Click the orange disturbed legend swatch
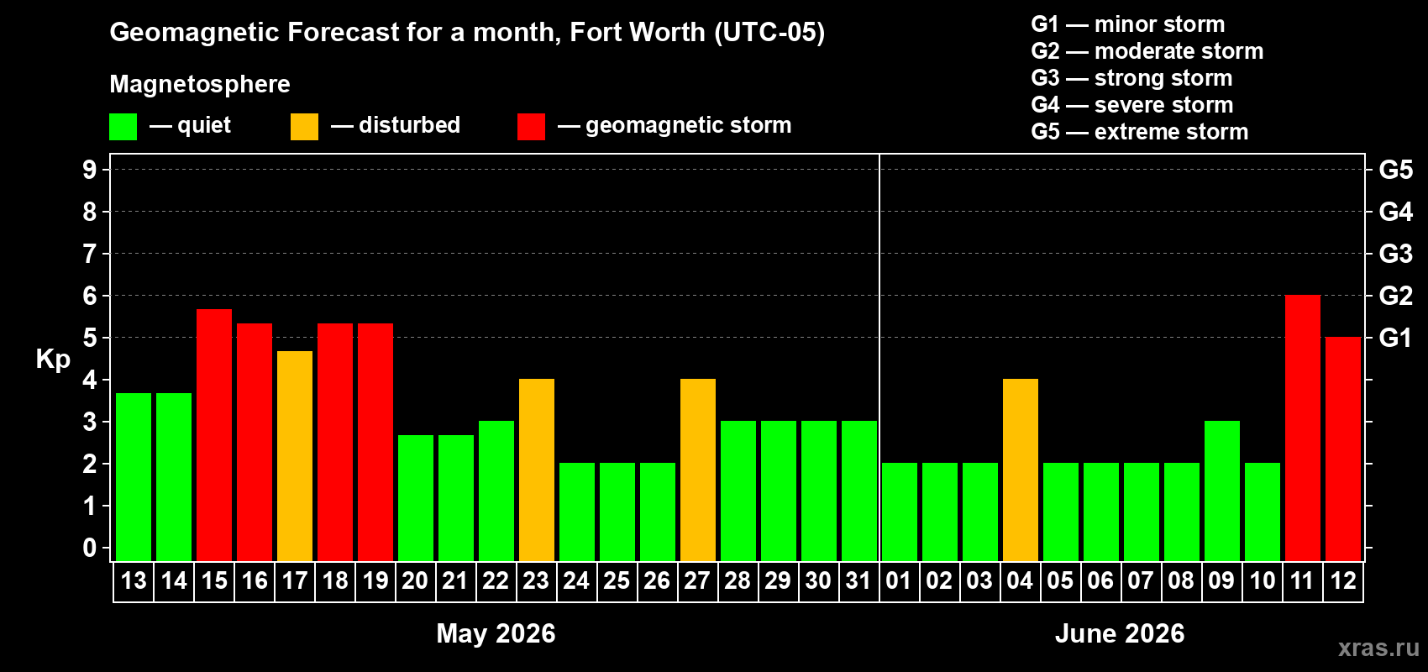 pos(305,127)
